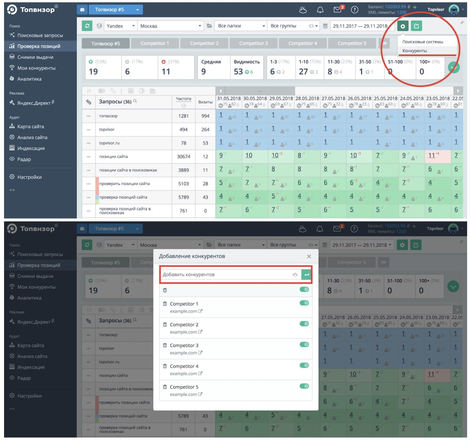Close the Добавление конкурентов dialog
The image size is (470, 441).
pyautogui.click(x=309, y=256)
